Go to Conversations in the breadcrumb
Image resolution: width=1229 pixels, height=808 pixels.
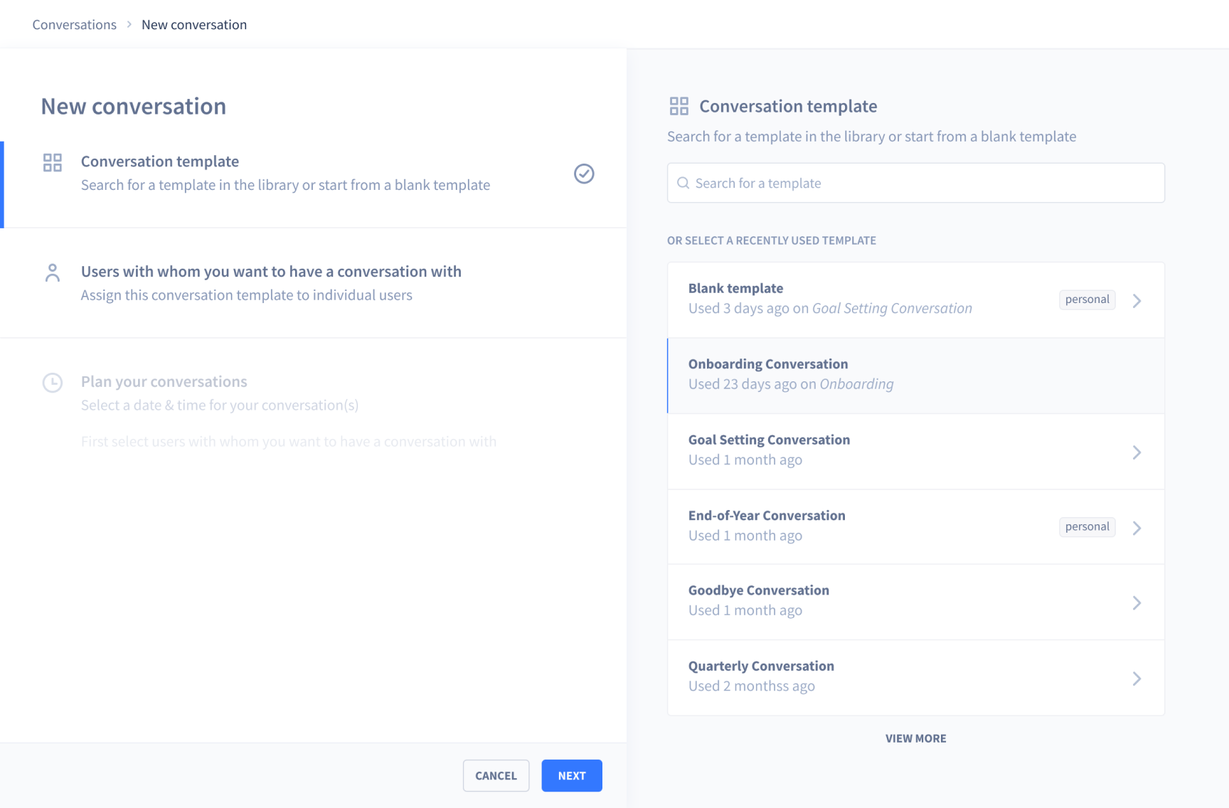click(75, 25)
